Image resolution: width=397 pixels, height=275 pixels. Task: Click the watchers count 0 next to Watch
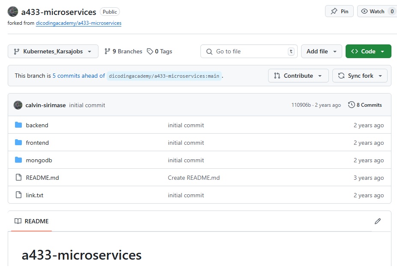392,12
